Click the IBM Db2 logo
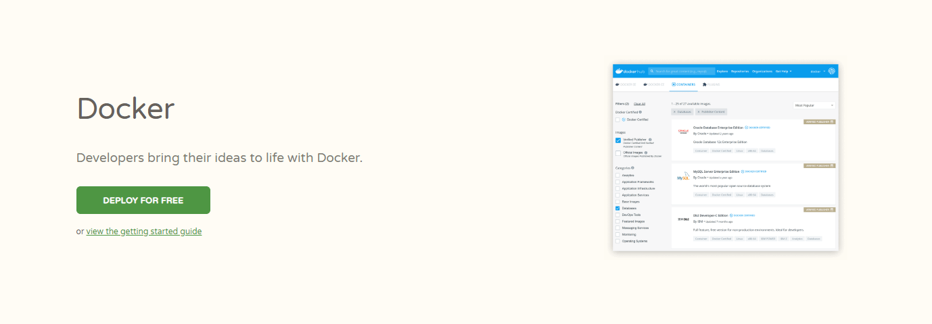The height and width of the screenshot is (324, 932). click(682, 219)
